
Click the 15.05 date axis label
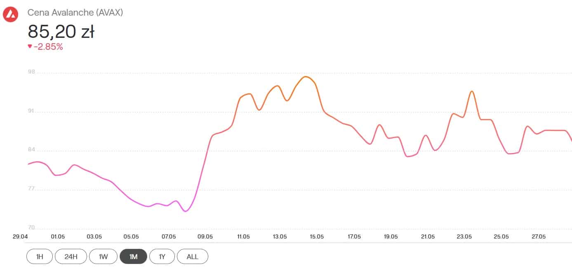click(317, 237)
